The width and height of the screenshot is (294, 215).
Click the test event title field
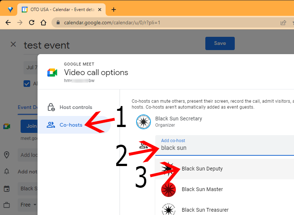tap(47, 45)
